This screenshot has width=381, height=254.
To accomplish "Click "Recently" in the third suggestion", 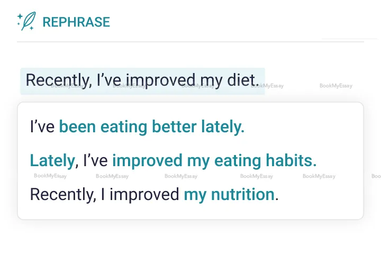I will tap(61, 194).
